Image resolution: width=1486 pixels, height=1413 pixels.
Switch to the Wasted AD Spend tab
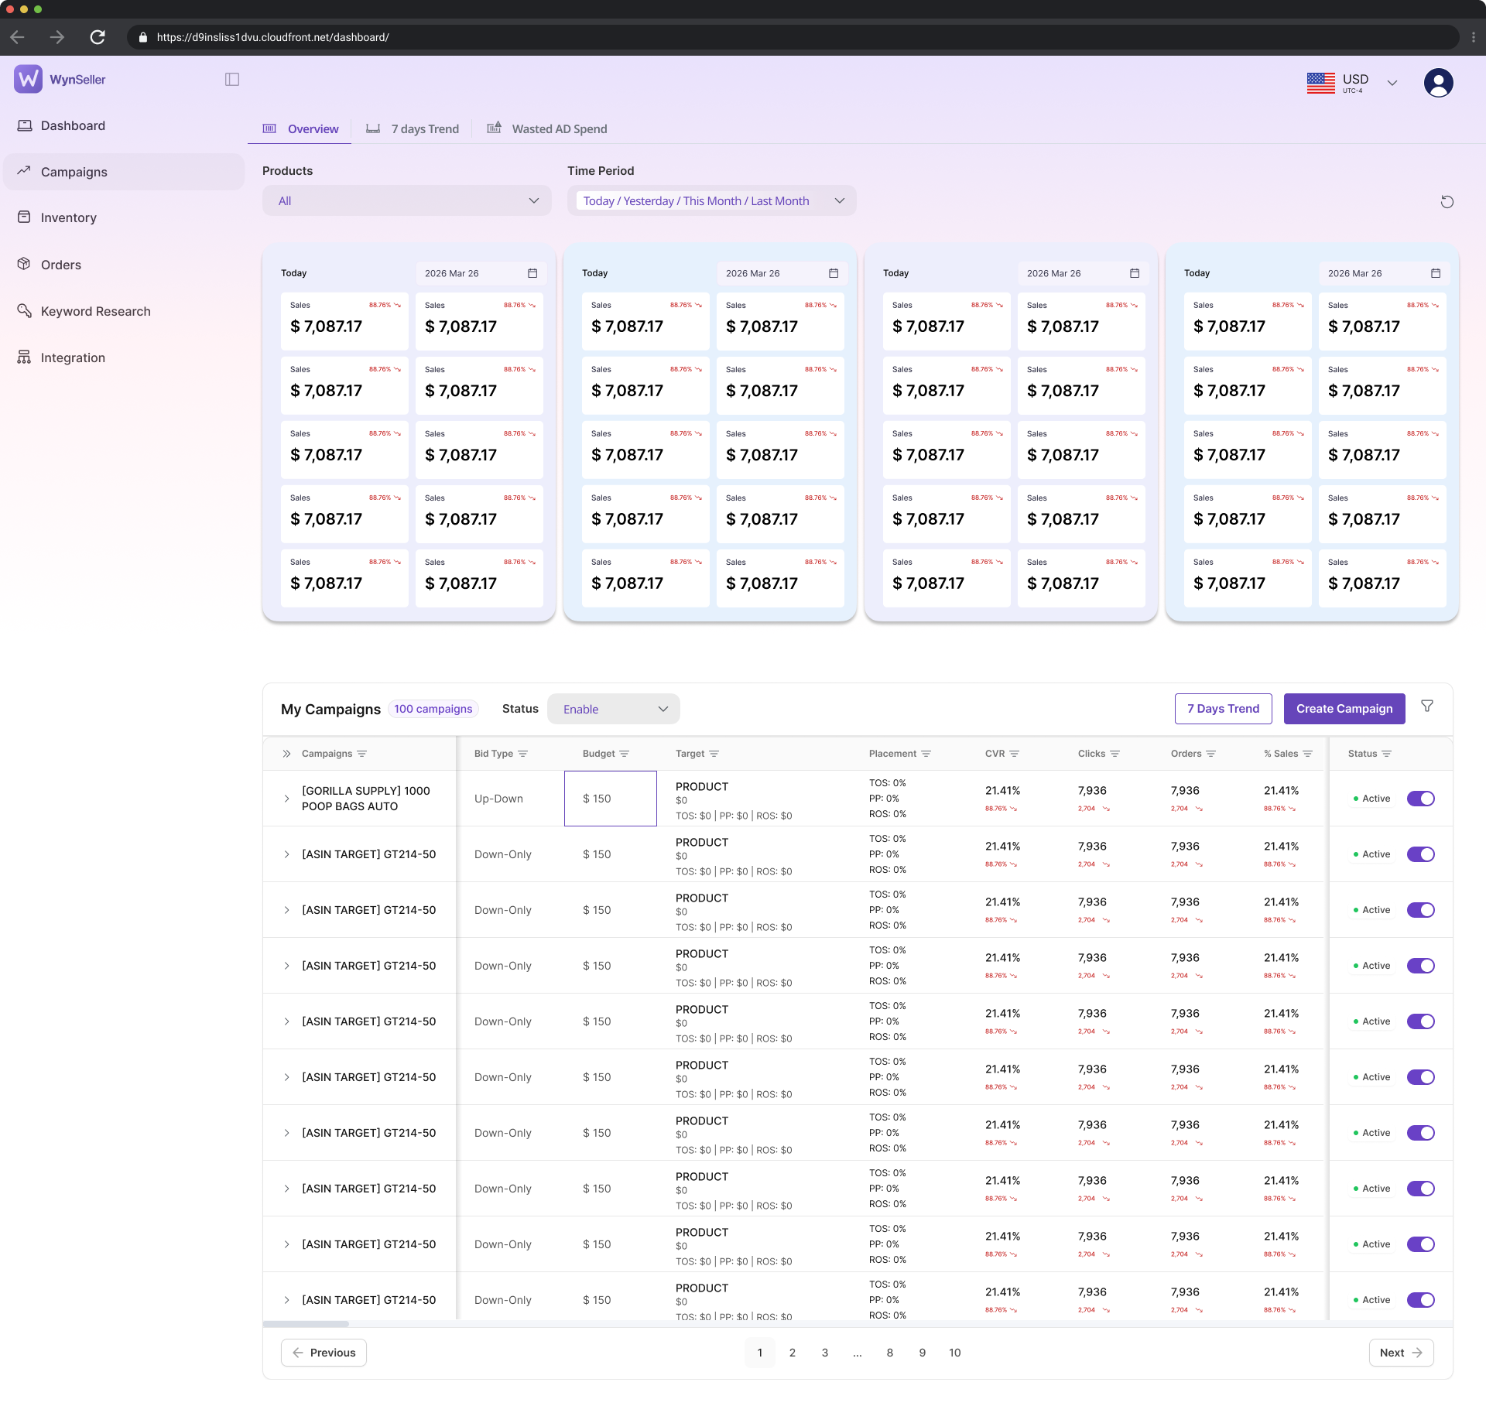(547, 129)
